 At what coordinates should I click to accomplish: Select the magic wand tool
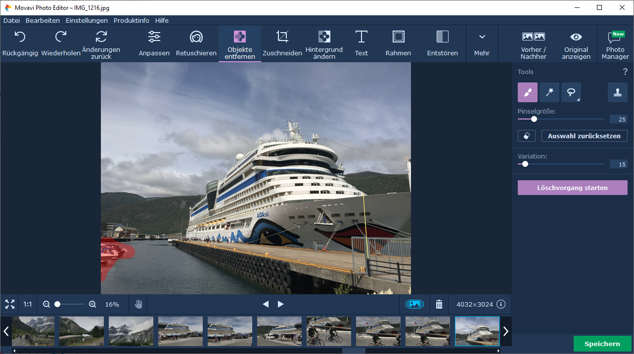[549, 92]
